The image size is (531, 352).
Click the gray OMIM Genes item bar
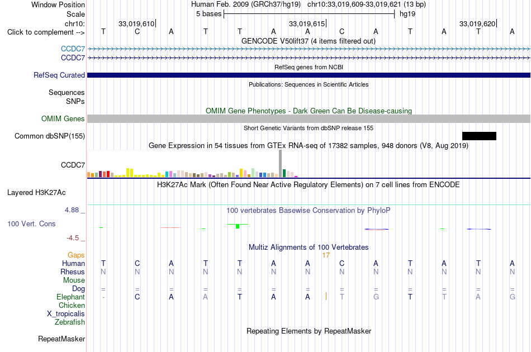click(309, 118)
